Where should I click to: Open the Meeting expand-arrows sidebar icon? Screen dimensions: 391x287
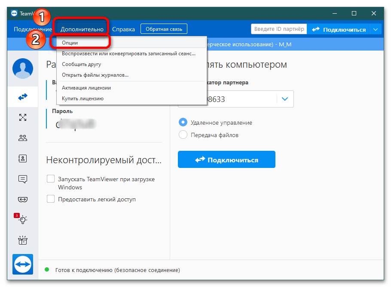pos(23,117)
